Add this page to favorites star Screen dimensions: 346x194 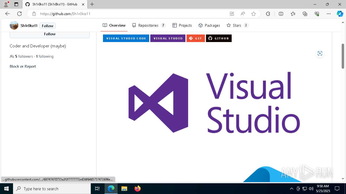(254, 14)
